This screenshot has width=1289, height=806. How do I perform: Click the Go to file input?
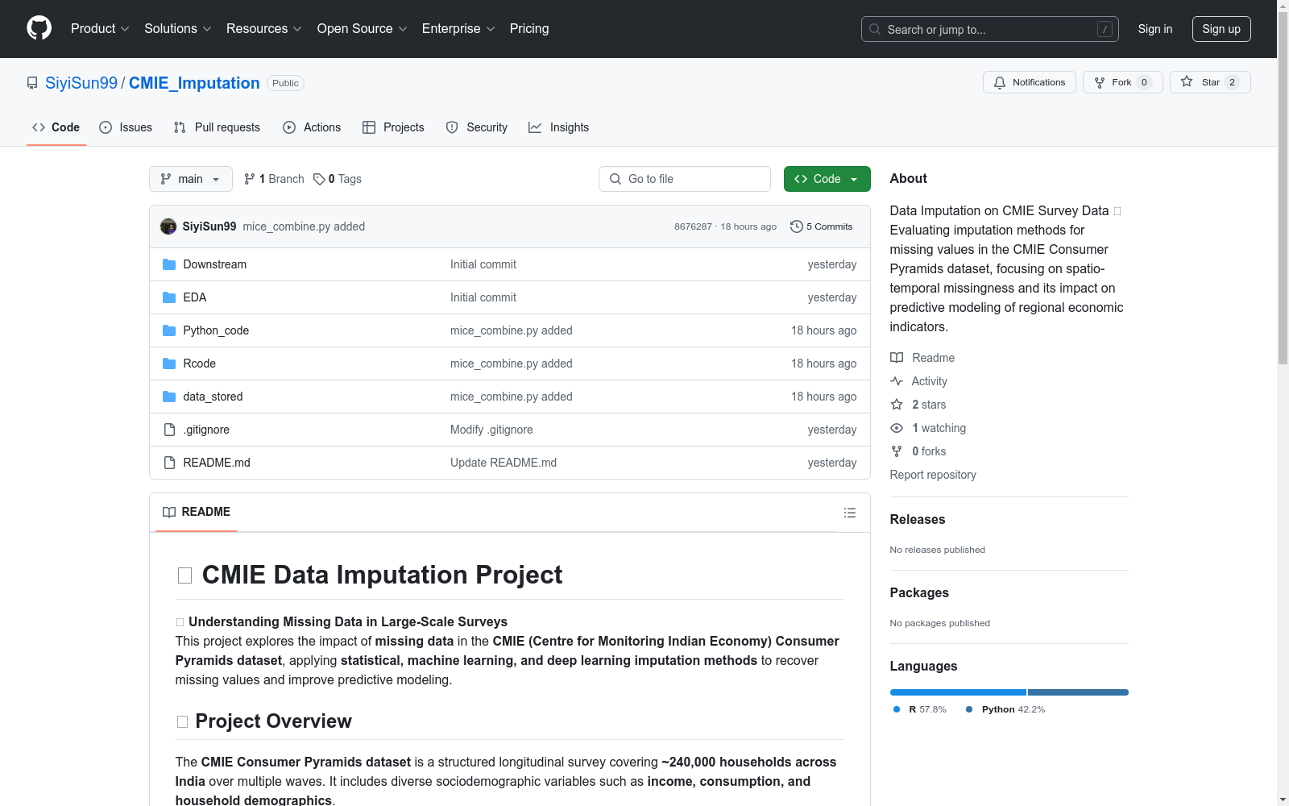point(685,179)
